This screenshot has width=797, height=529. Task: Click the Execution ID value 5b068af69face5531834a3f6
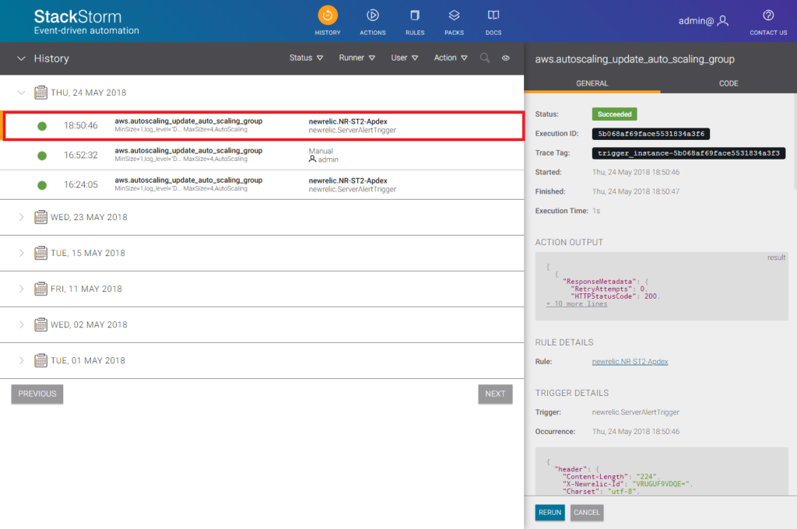651,134
